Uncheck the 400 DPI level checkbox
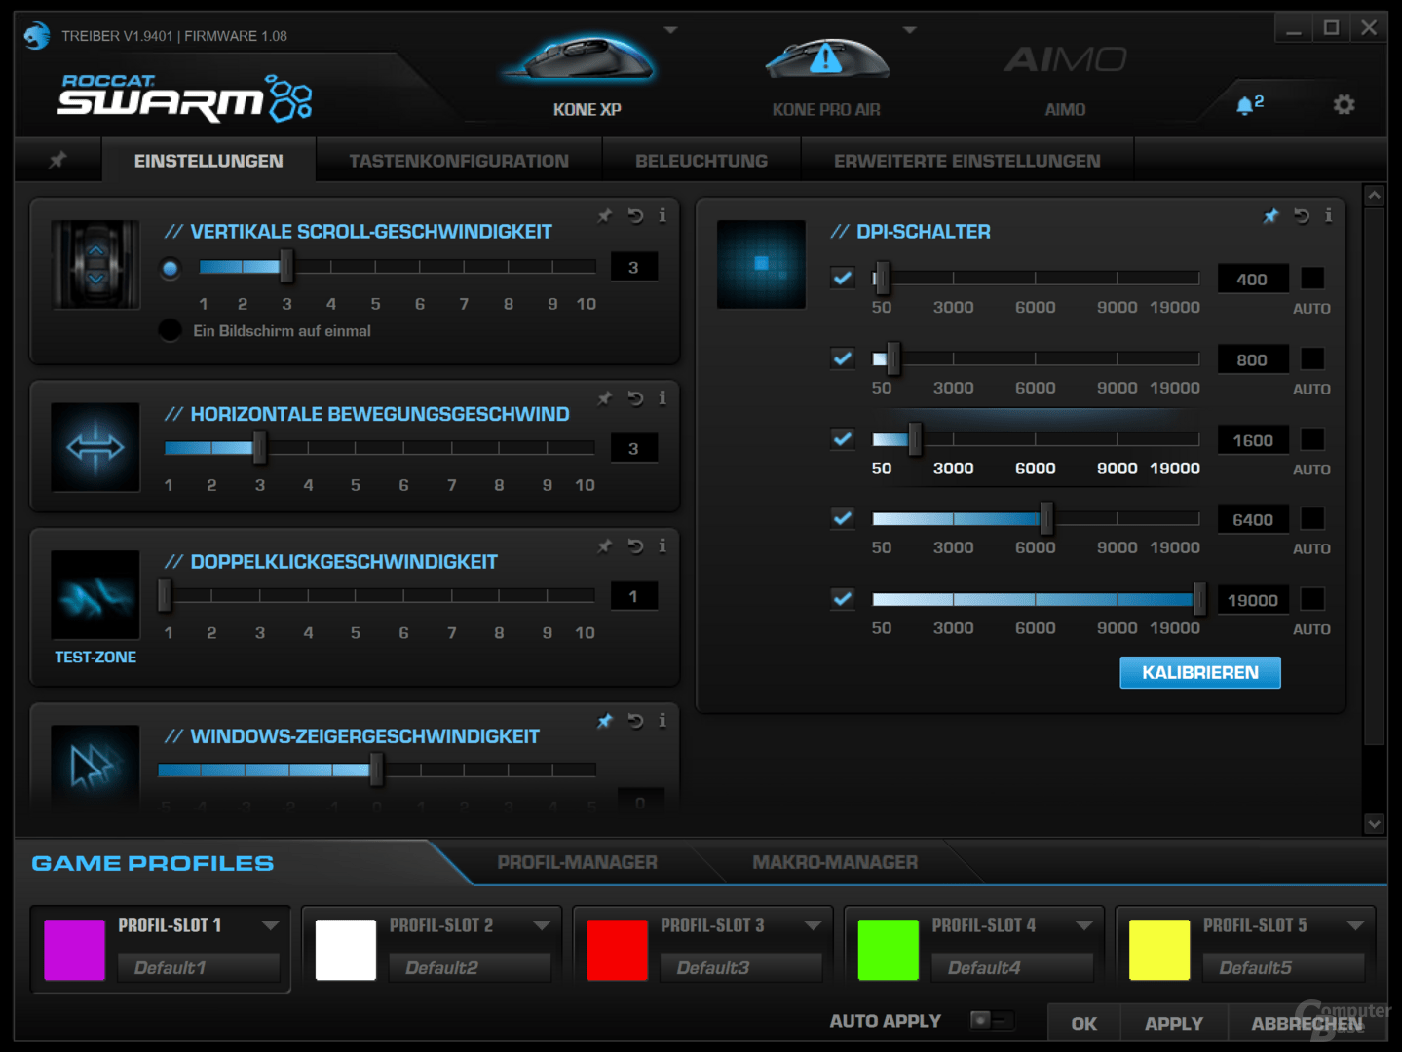The height and width of the screenshot is (1052, 1402). coord(843,278)
